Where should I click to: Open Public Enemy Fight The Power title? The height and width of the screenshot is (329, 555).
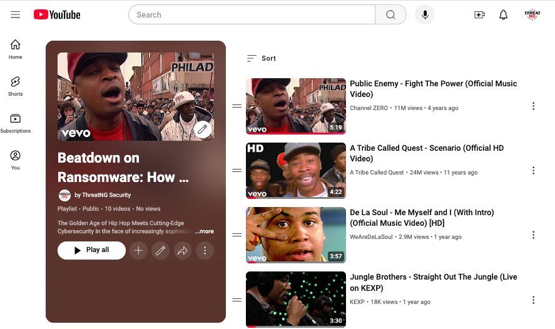coord(433,89)
